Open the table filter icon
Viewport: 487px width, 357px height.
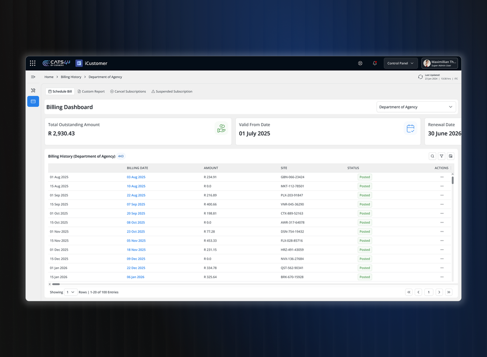coord(441,156)
